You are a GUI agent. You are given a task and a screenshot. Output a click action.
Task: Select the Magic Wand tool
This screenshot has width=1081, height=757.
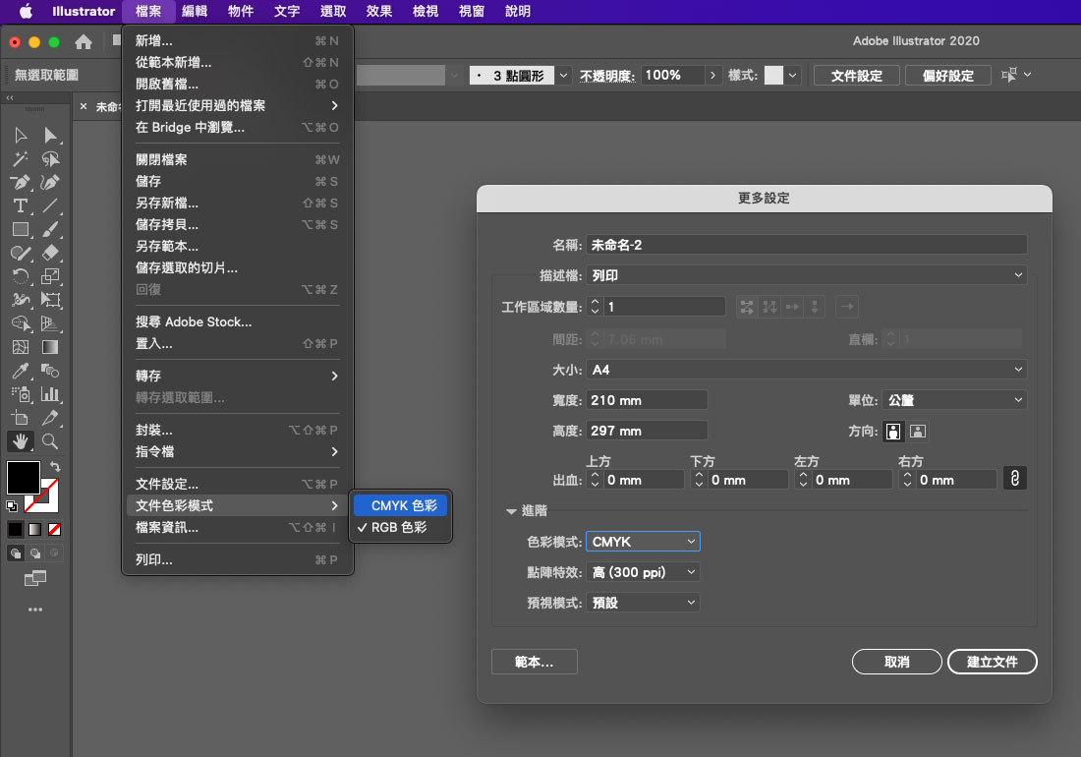click(20, 158)
